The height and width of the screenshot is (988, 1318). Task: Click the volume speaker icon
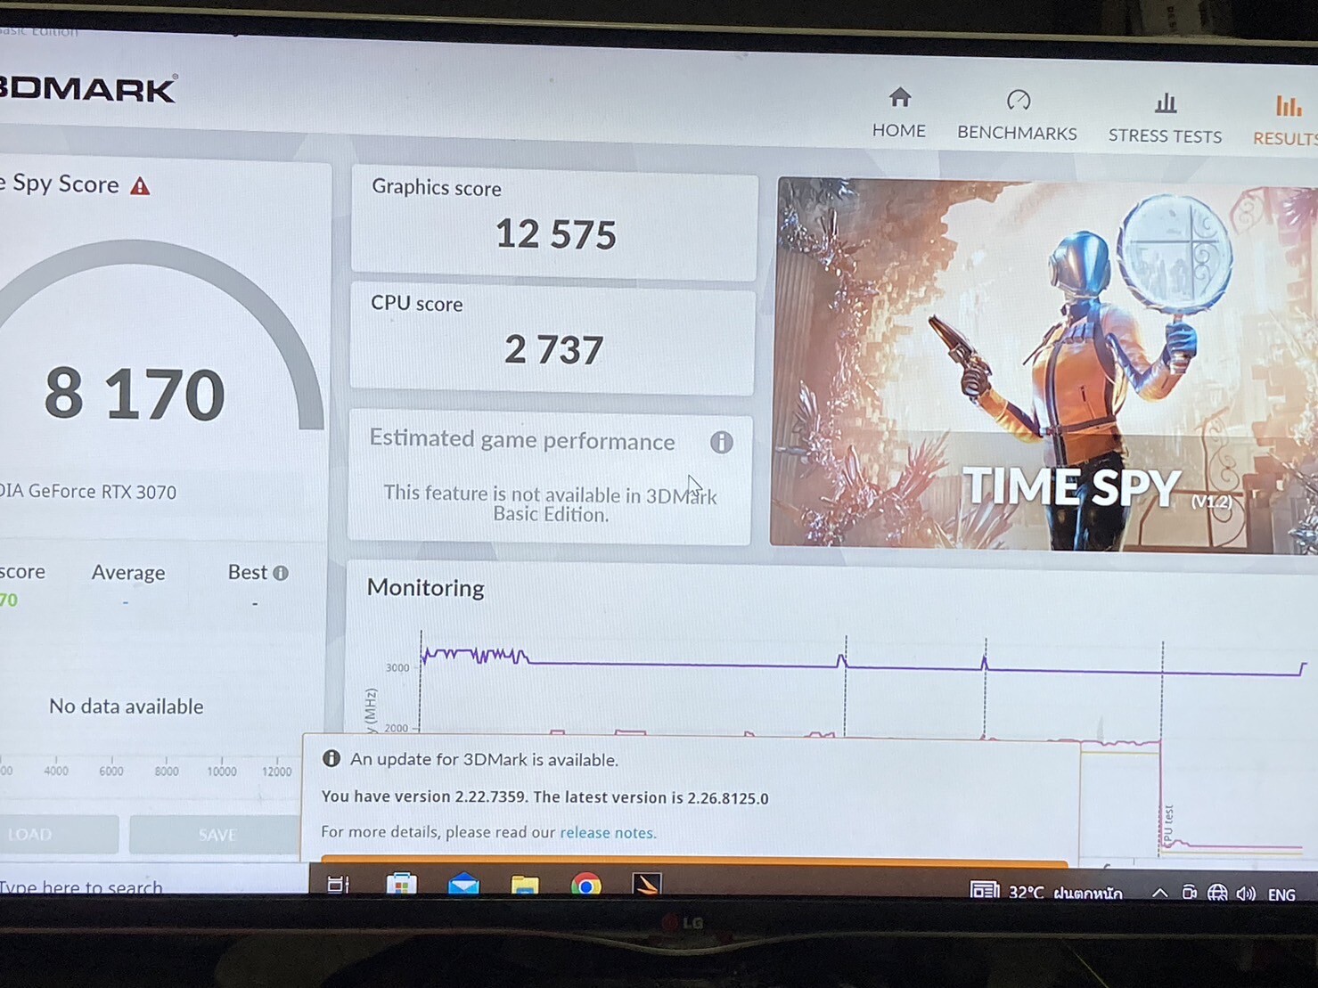pyautogui.click(x=1246, y=894)
